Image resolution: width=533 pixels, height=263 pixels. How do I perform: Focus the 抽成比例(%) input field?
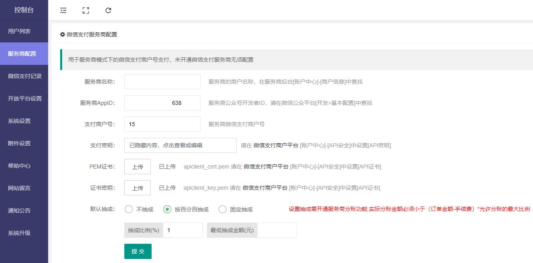(x=182, y=230)
